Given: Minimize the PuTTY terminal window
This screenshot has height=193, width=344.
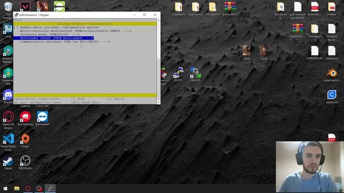Looking at the screenshot, I should pyautogui.click(x=134, y=15).
